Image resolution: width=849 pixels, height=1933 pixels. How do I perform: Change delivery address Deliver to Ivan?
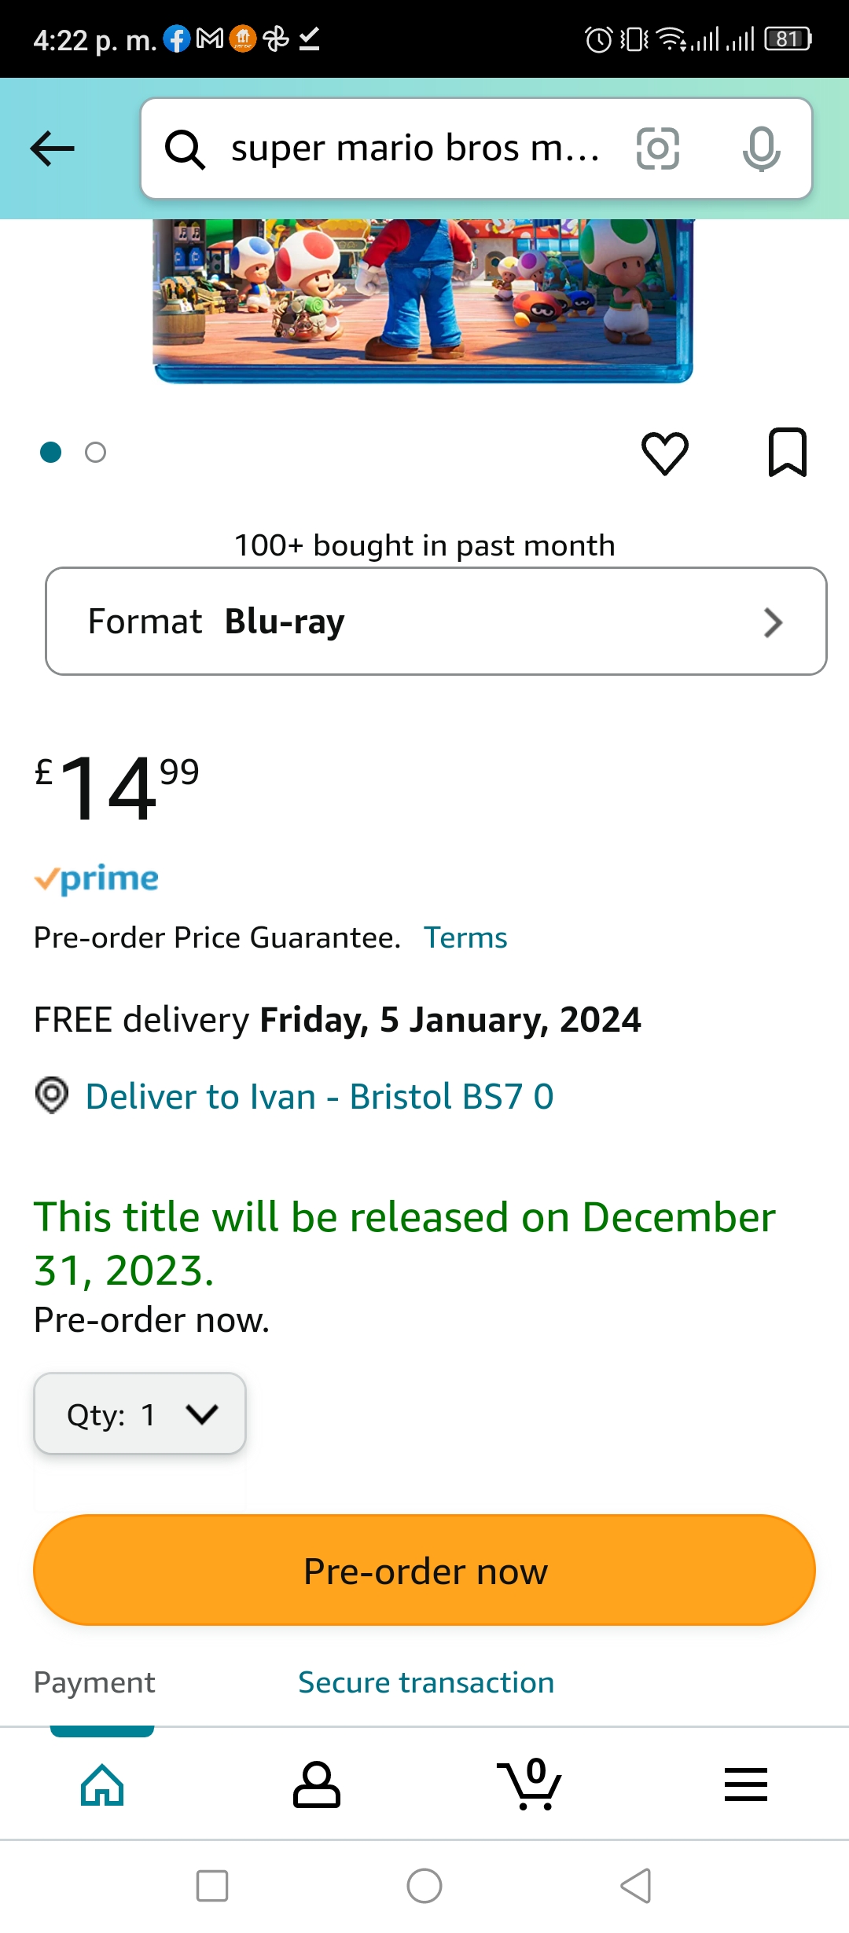pos(319,1096)
